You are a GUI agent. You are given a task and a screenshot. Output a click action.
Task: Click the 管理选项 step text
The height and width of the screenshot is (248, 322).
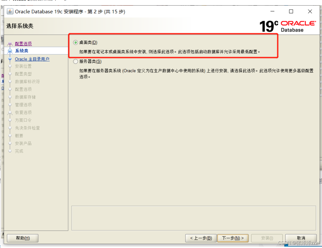pyautogui.click(x=23, y=105)
